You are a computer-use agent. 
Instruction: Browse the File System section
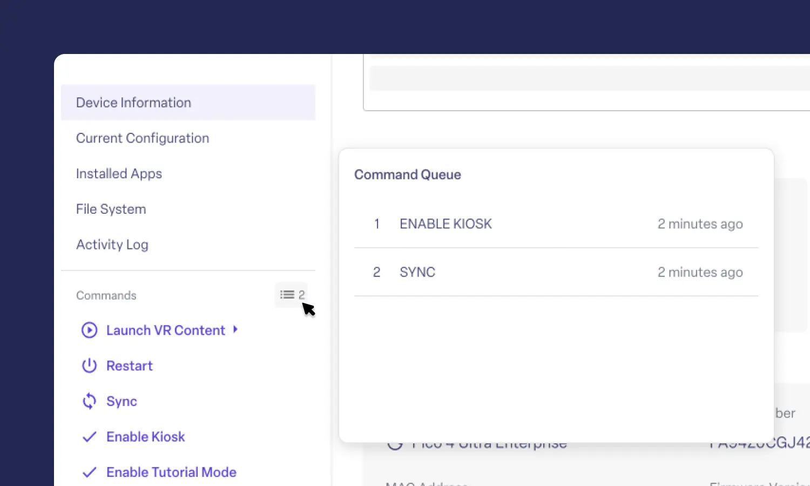pyautogui.click(x=111, y=209)
